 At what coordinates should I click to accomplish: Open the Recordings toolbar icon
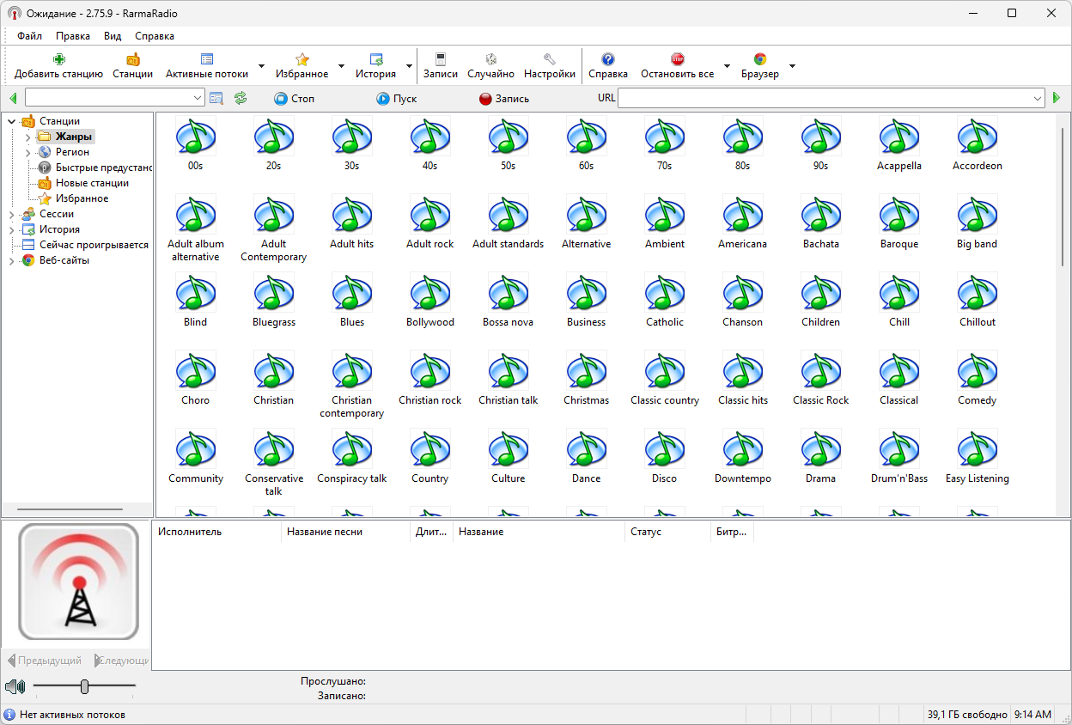[441, 59]
